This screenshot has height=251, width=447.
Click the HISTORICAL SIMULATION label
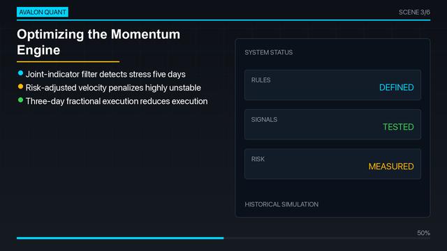(x=281, y=204)
